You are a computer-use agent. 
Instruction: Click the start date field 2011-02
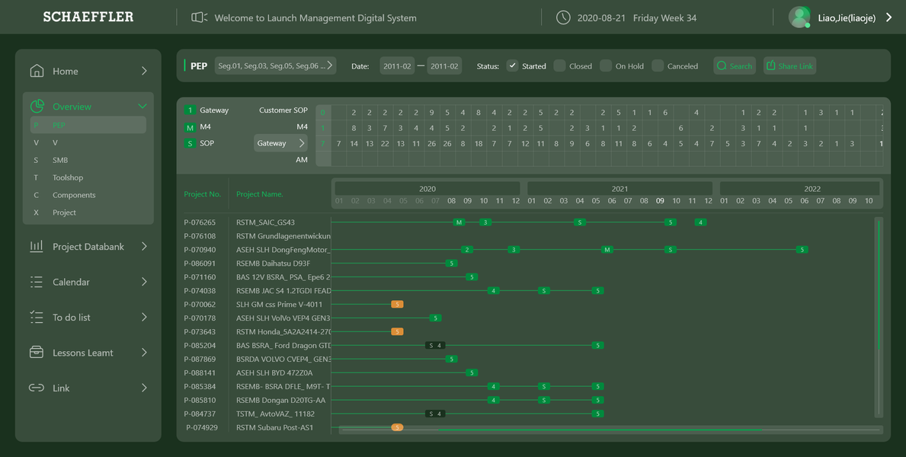tap(397, 66)
